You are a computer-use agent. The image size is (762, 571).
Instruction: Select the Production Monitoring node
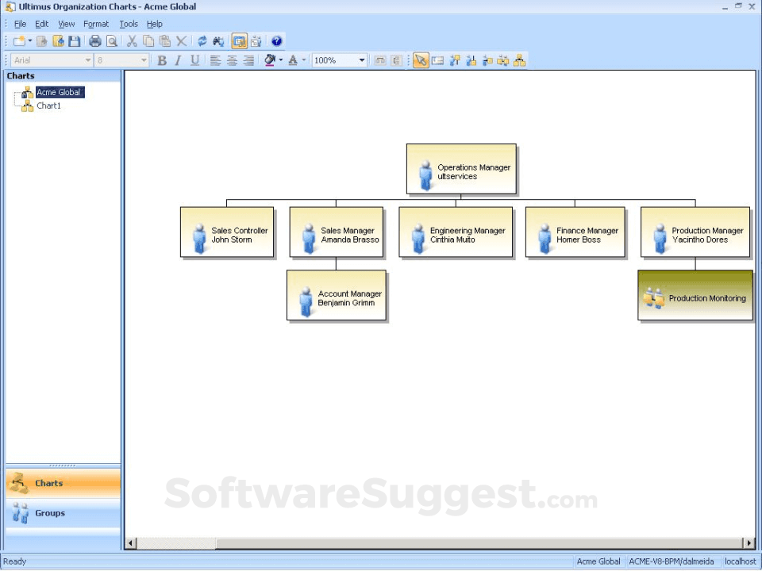[x=695, y=298]
